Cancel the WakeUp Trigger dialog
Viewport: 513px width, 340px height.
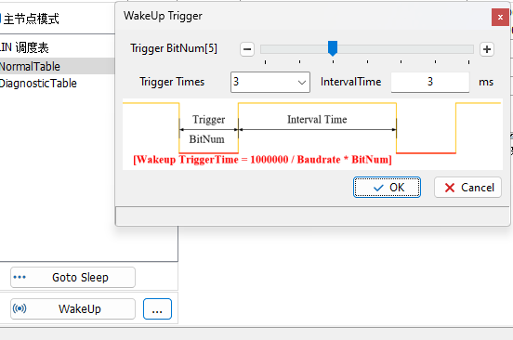click(467, 188)
